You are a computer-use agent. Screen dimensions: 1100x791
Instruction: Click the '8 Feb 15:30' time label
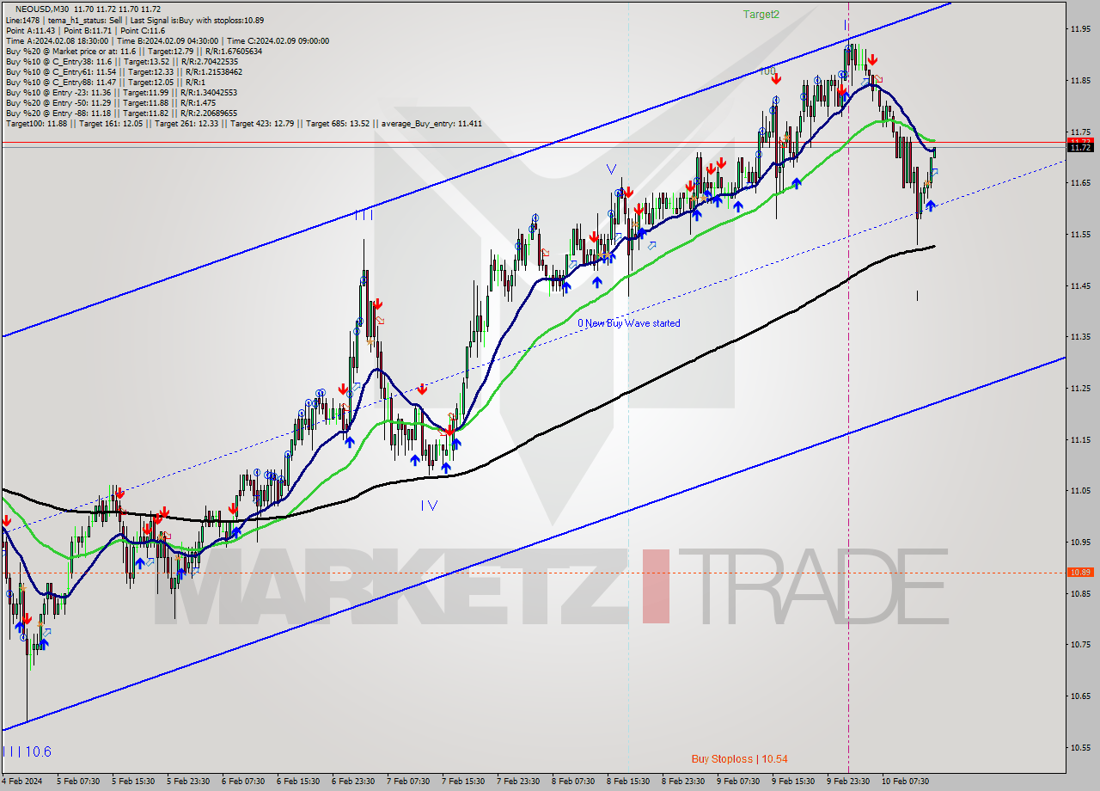click(628, 782)
